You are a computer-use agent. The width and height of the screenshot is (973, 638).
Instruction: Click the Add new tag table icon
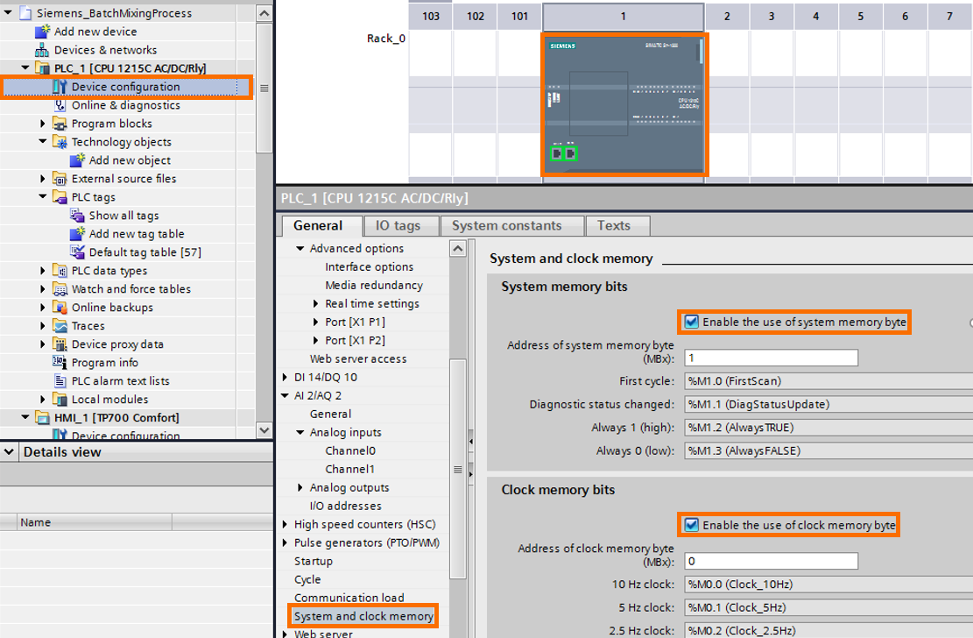point(77,234)
